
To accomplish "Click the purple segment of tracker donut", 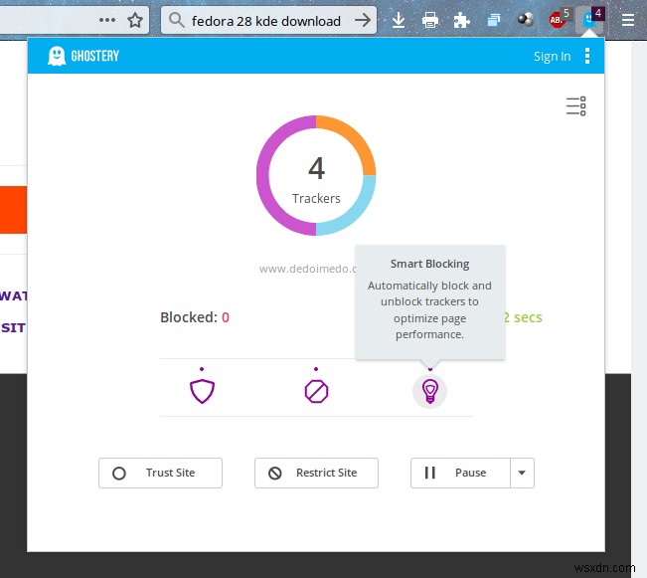I will click(x=264, y=178).
